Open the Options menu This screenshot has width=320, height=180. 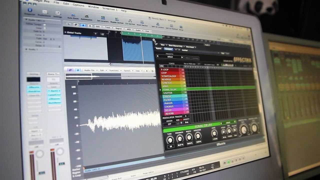tap(78, 5)
